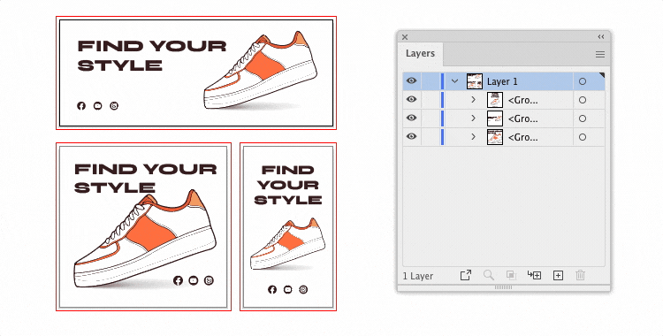Click Instagram icon in the narrow vertical artboard
The width and height of the screenshot is (663, 336).
303,289
